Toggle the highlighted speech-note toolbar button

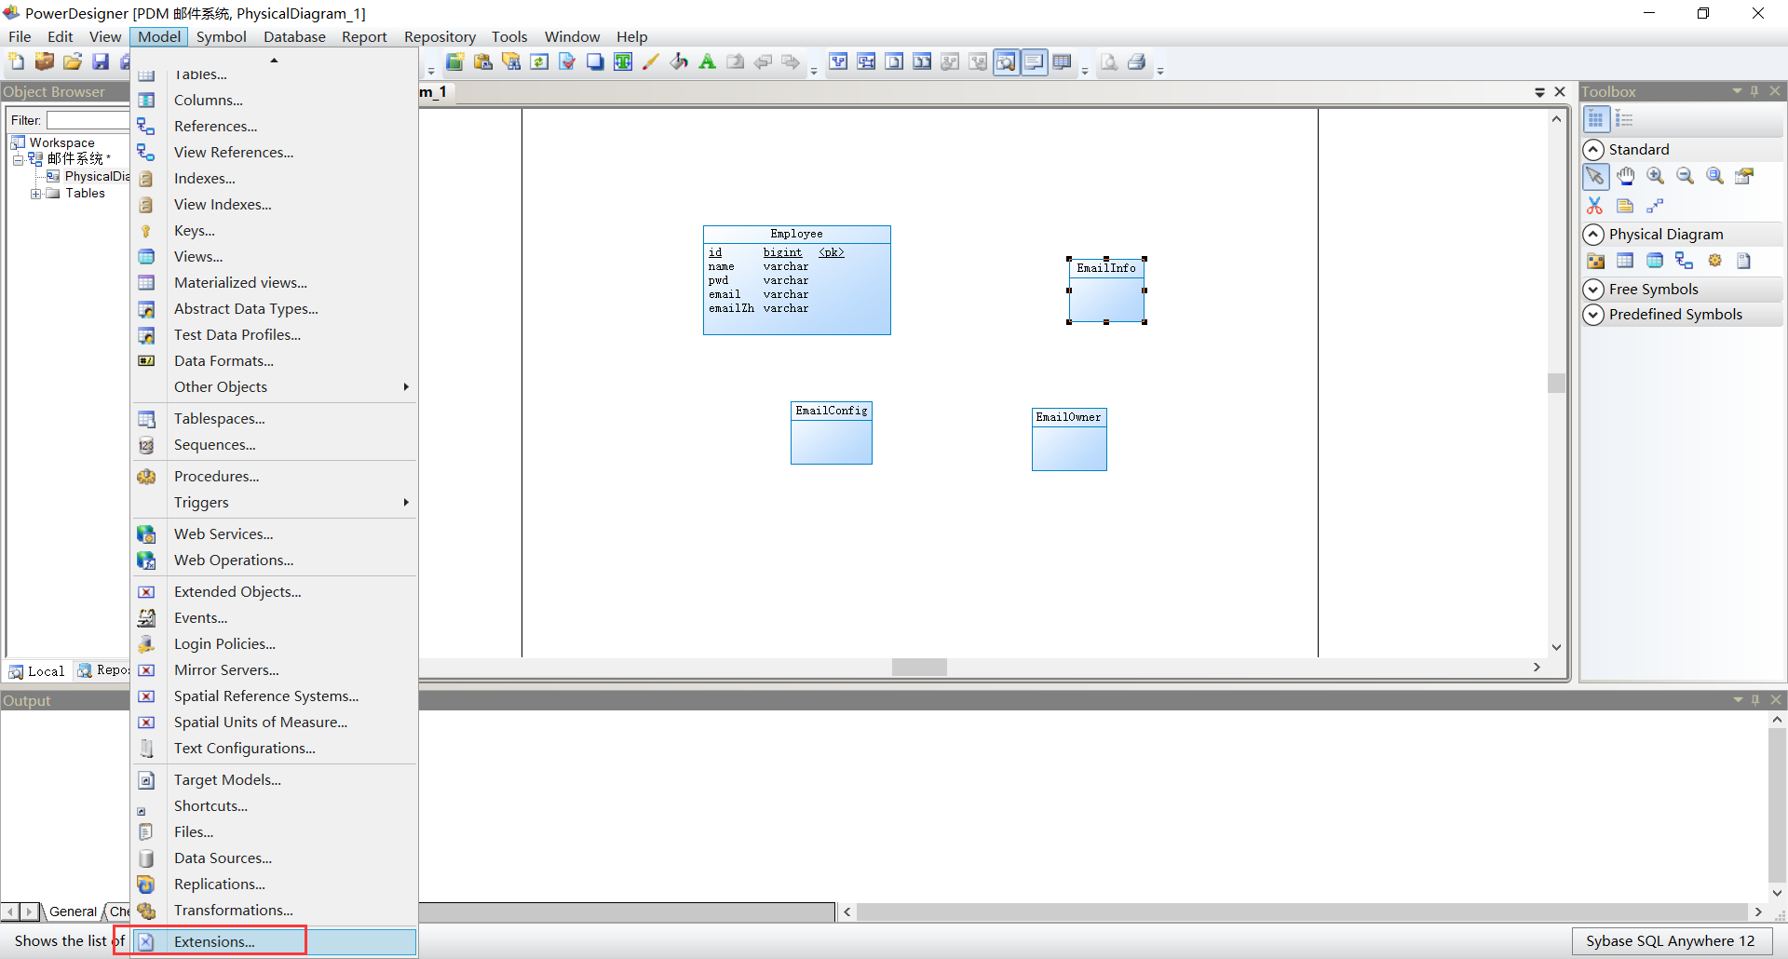(1035, 62)
